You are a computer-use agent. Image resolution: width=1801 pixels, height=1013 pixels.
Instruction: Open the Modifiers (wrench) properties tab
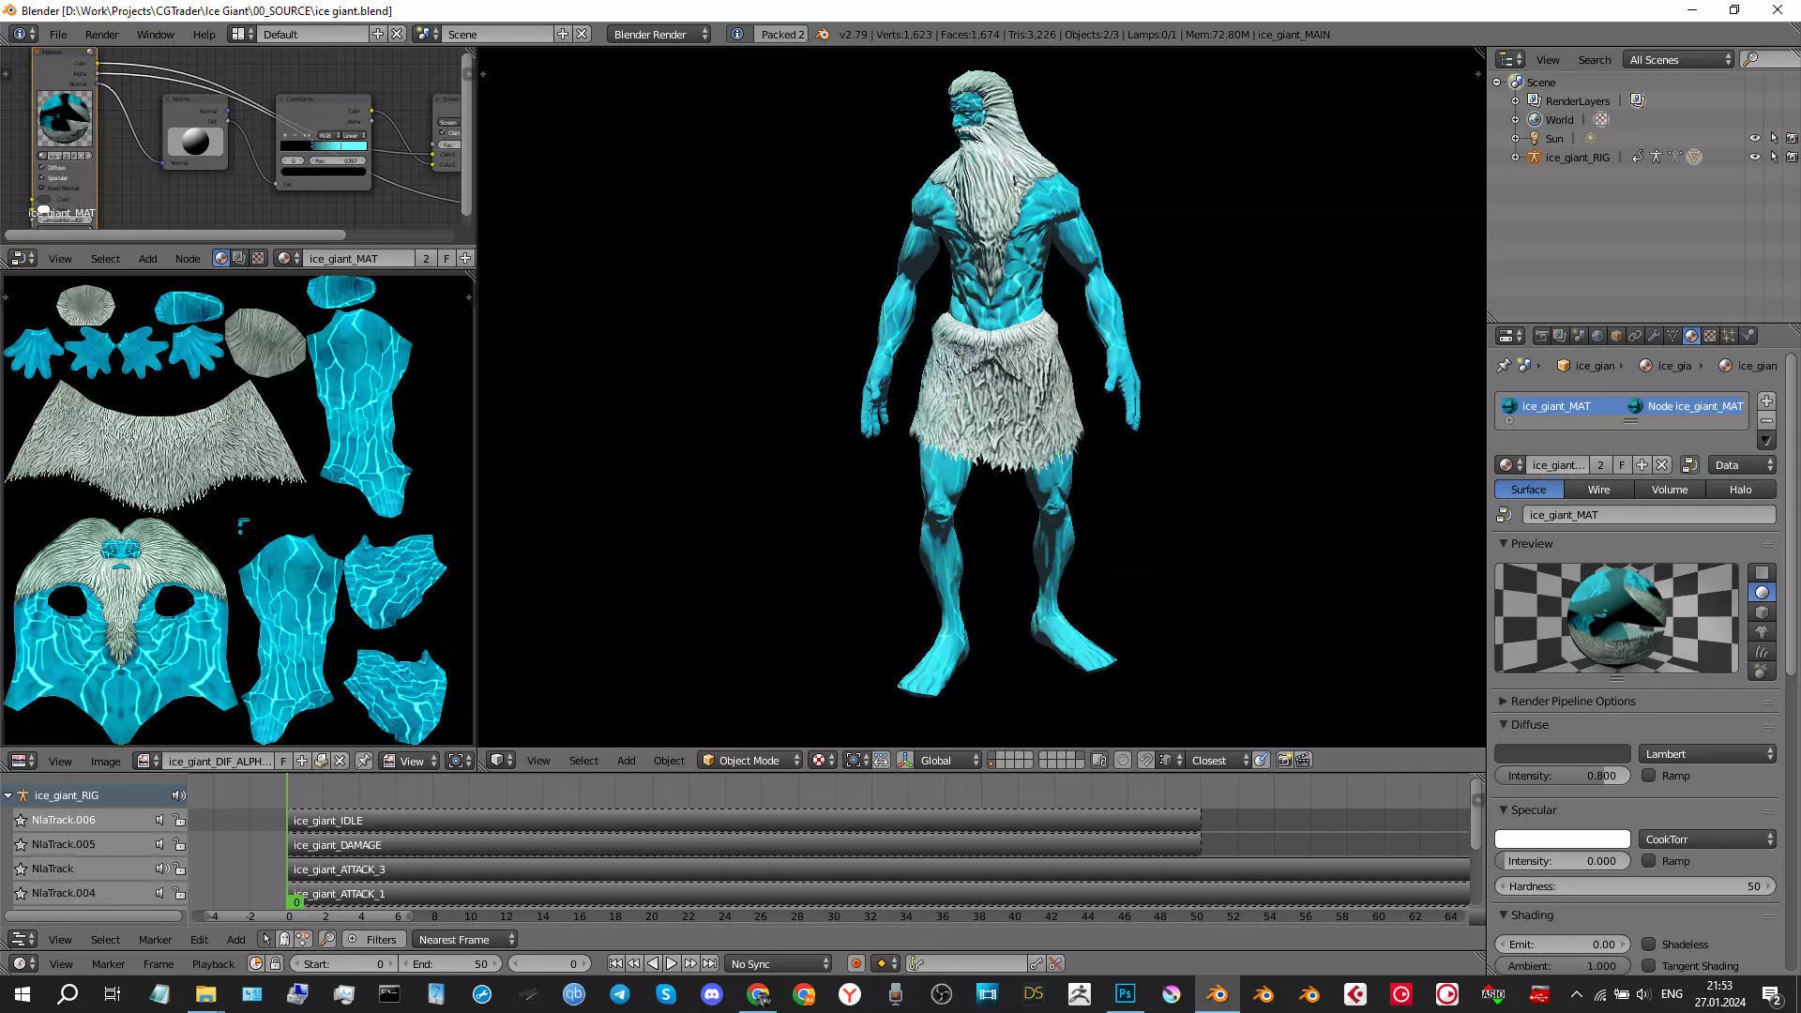tap(1654, 336)
